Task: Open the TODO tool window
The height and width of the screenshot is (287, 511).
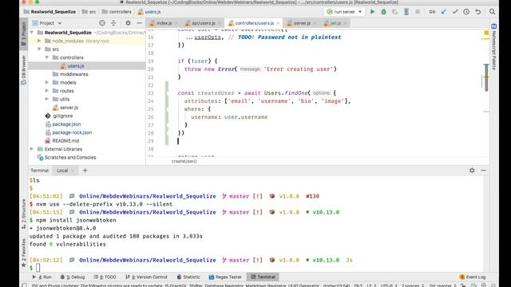Action: click(105, 277)
